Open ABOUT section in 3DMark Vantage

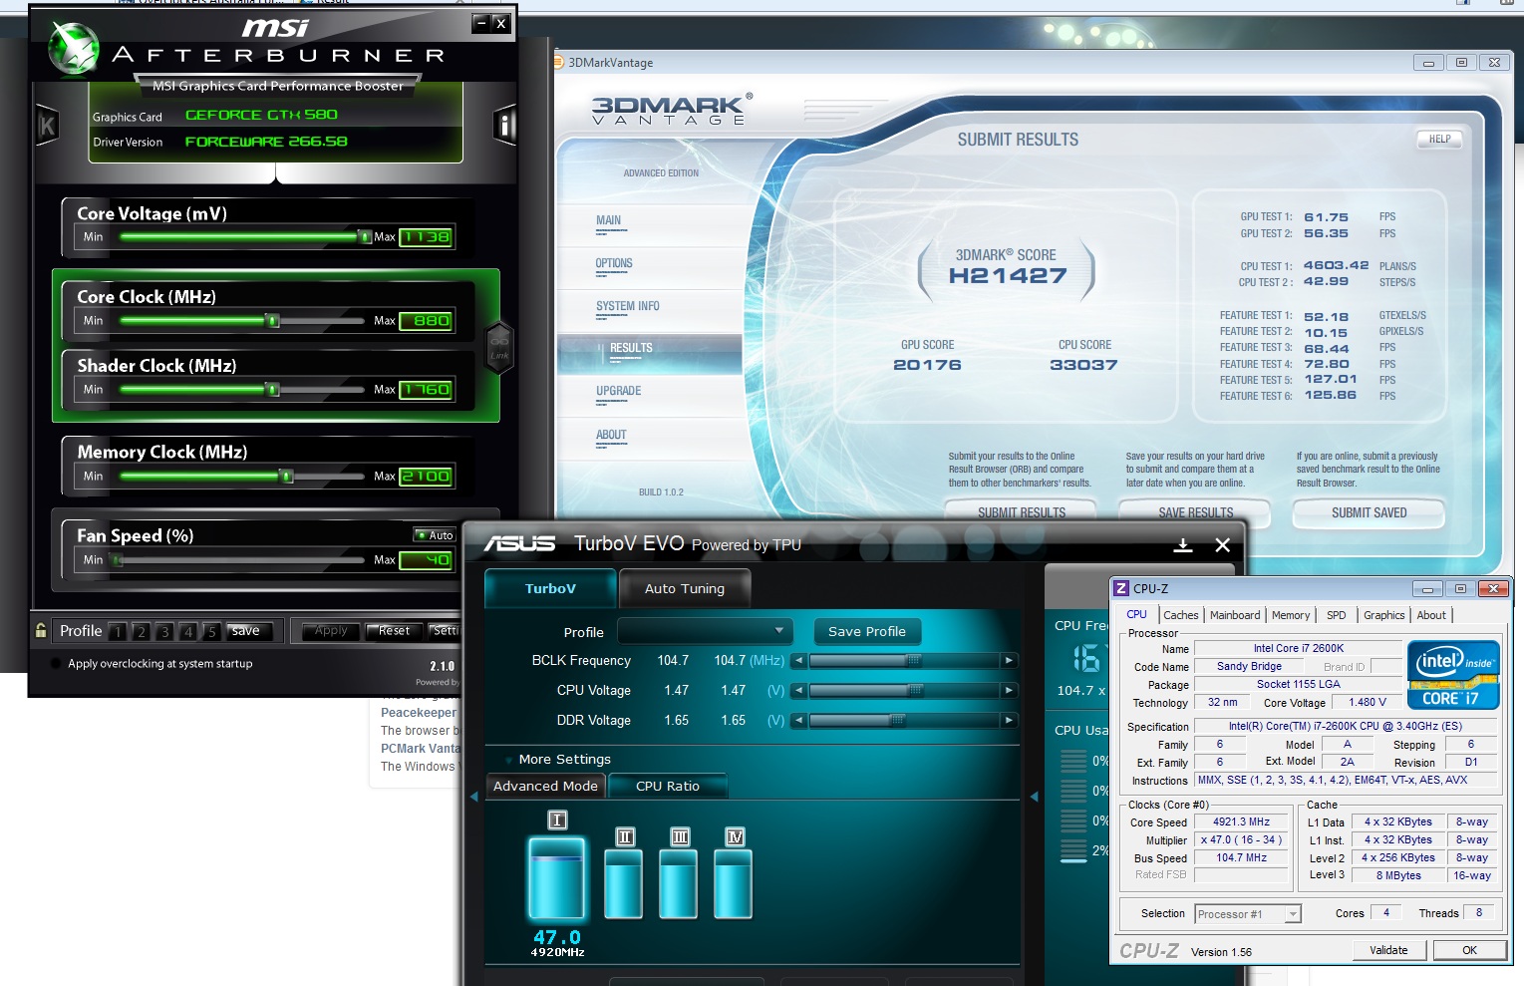coord(611,435)
